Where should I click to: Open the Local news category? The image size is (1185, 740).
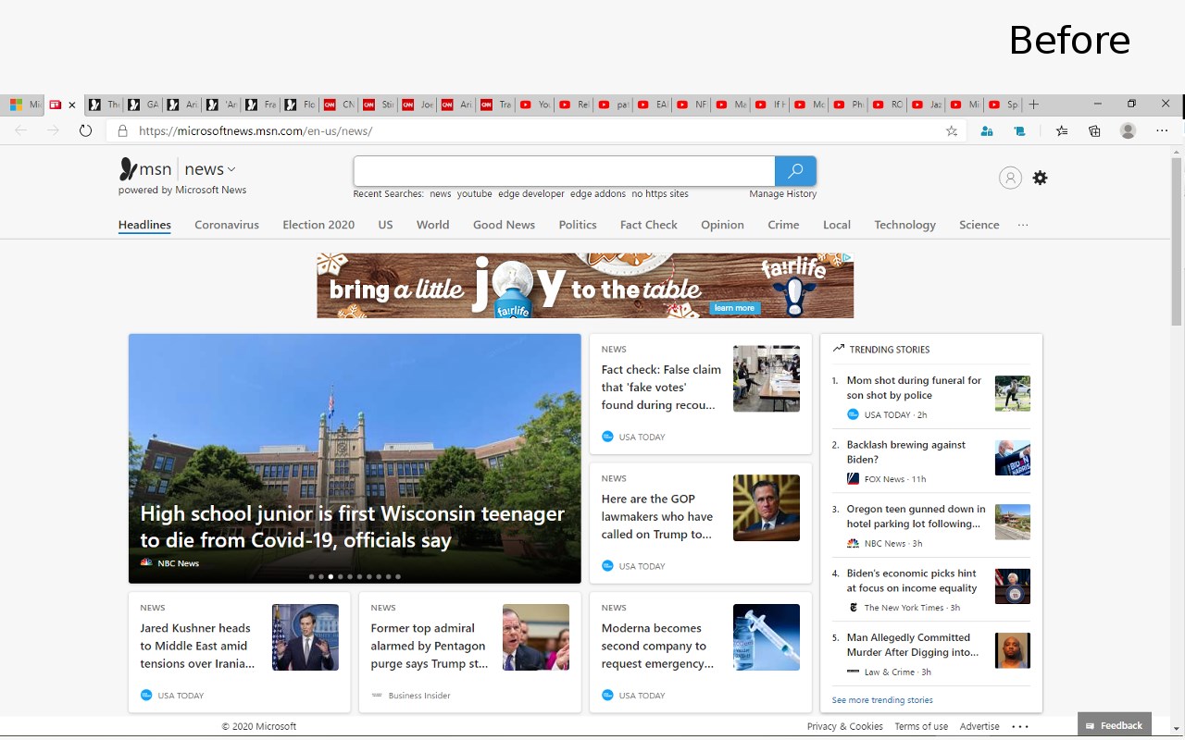click(x=837, y=225)
